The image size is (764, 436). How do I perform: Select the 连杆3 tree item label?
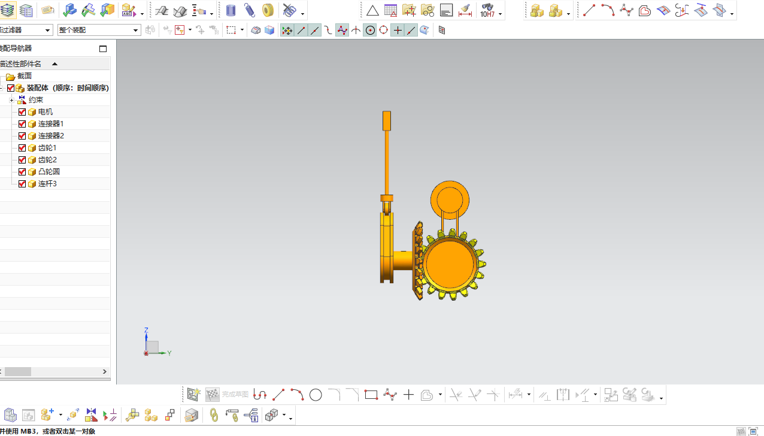pyautogui.click(x=47, y=184)
